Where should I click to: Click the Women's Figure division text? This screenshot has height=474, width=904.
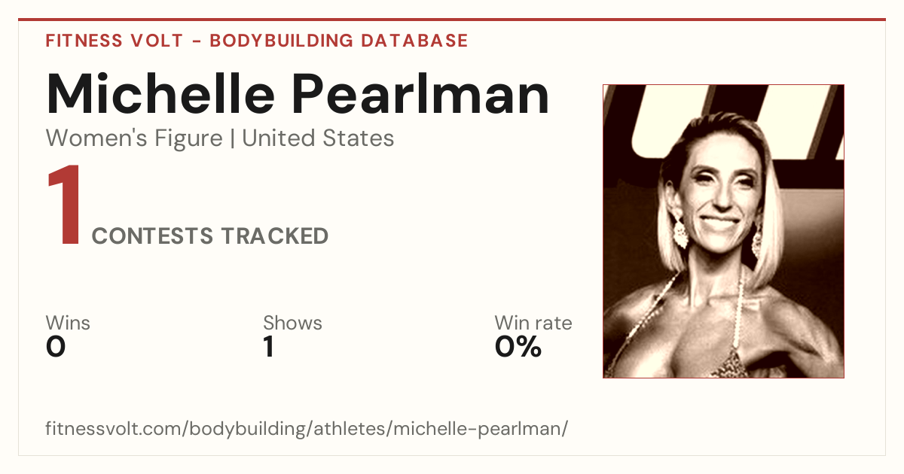point(134,138)
